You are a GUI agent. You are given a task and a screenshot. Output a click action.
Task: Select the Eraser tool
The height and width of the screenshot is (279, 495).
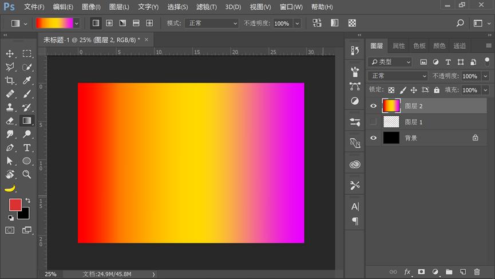click(x=10, y=121)
